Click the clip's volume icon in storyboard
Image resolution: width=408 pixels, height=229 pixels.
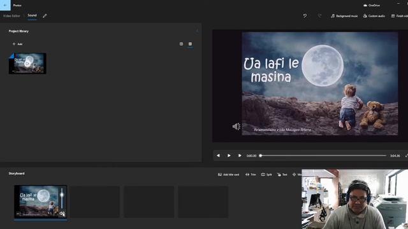[62, 214]
